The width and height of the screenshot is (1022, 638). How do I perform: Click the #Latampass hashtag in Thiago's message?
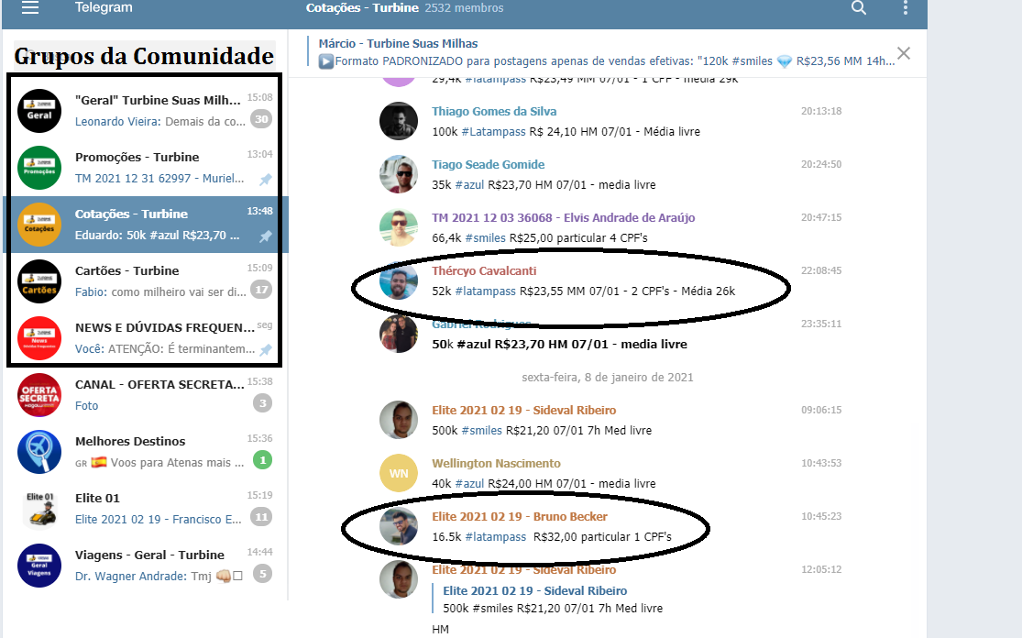coord(493,132)
